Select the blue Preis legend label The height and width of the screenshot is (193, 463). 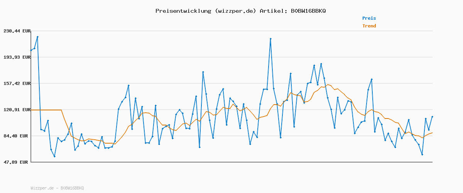pyautogui.click(x=369, y=18)
